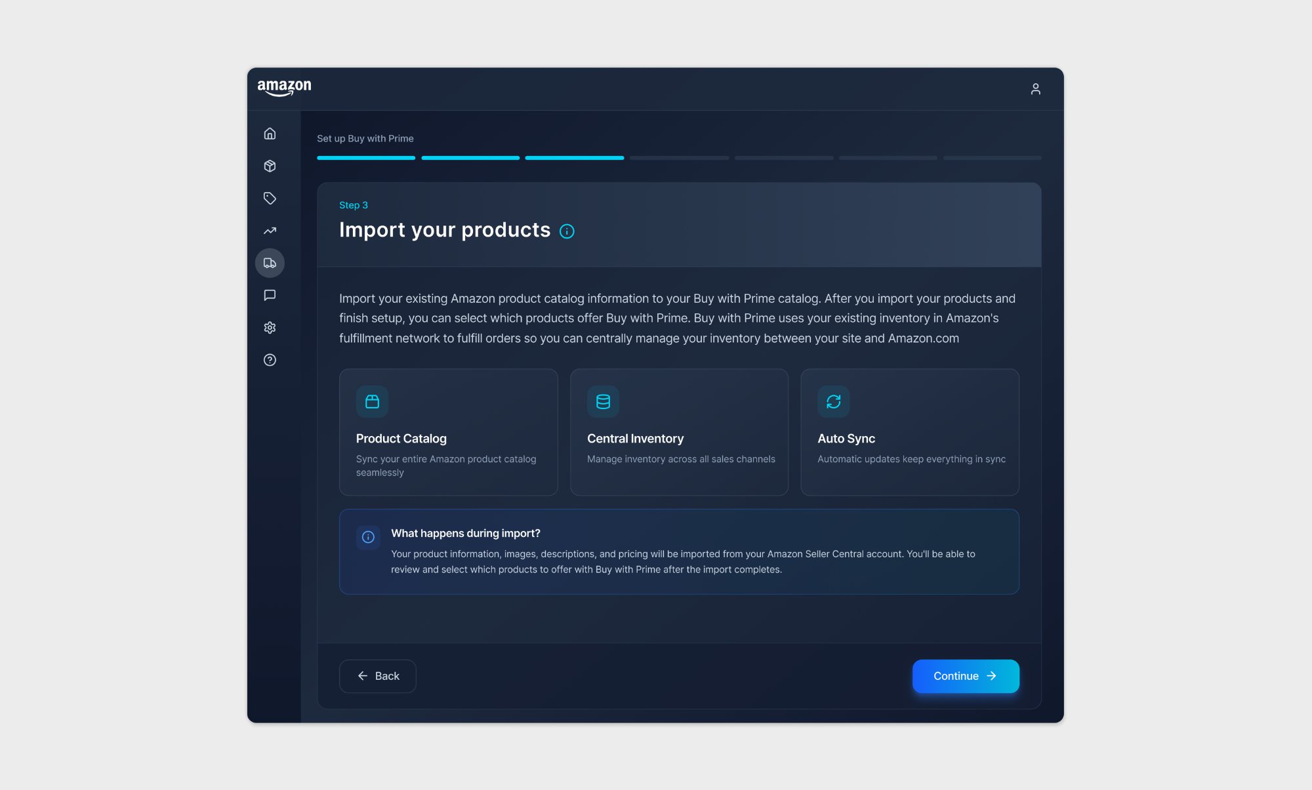
Task: Go back with the Back button
Action: [378, 676]
